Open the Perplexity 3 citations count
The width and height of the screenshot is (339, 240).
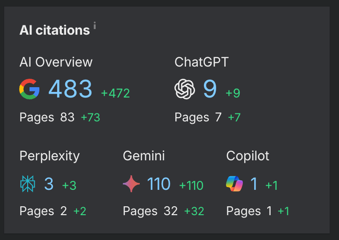[x=49, y=184]
